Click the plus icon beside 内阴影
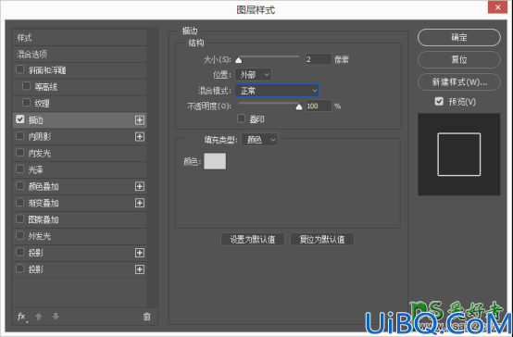Screen dimensions: 513x337 click(x=140, y=136)
